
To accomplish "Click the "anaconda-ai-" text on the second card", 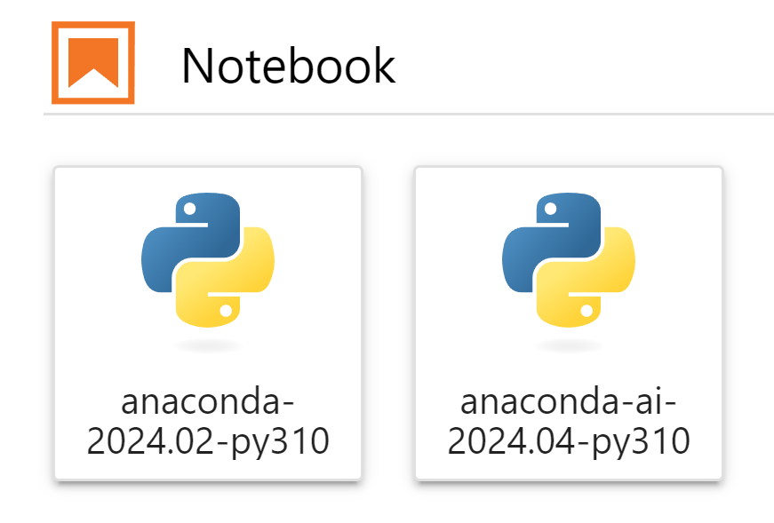I will (x=569, y=402).
